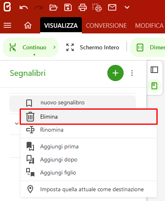This screenshot has width=165, height=201.
Task: Select the nuovo segnalibro bookmark item
Action: pyautogui.click(x=72, y=103)
